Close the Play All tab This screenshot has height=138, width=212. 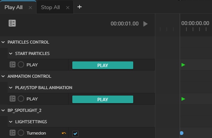[30, 8]
